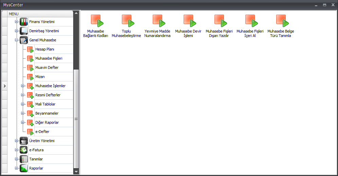Select Hesap Planı in the menu tree
Image resolution: width=338 pixels, height=176 pixels.
[x=44, y=49]
